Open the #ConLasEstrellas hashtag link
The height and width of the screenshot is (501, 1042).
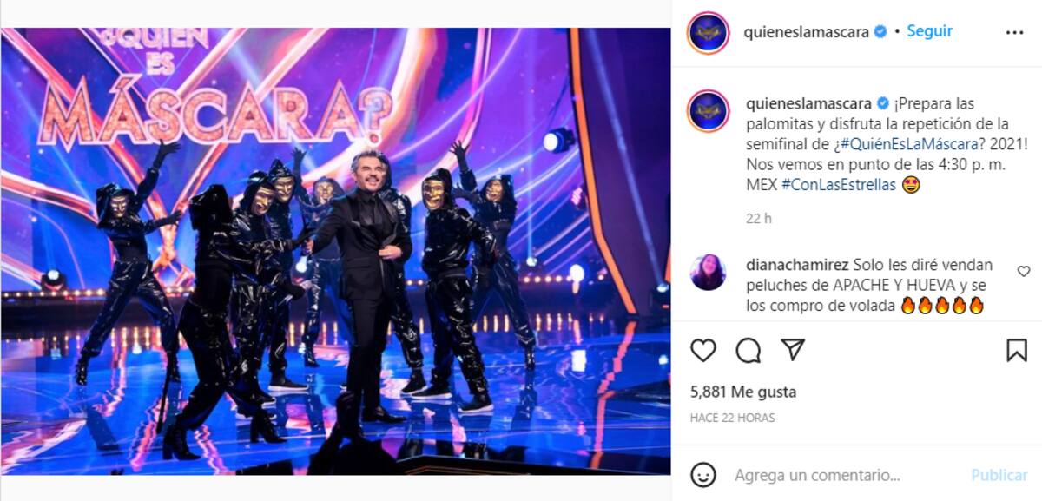tap(839, 185)
